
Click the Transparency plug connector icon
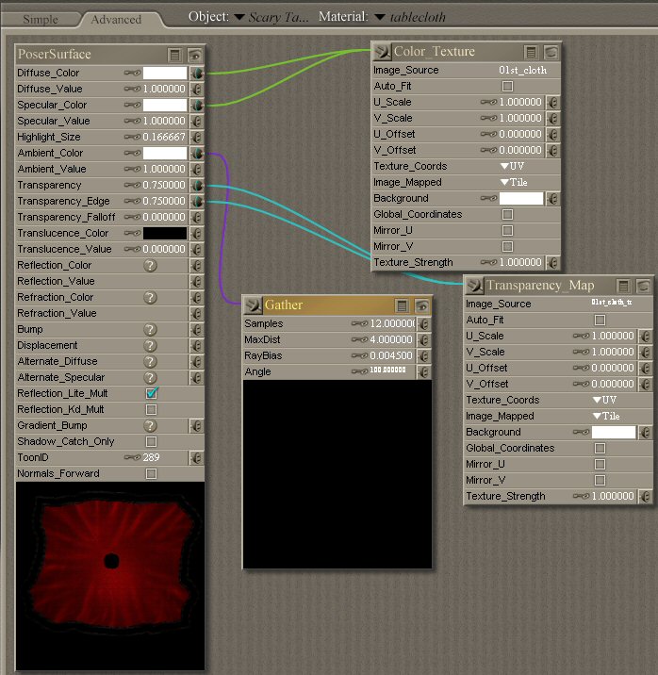pyautogui.click(x=197, y=185)
